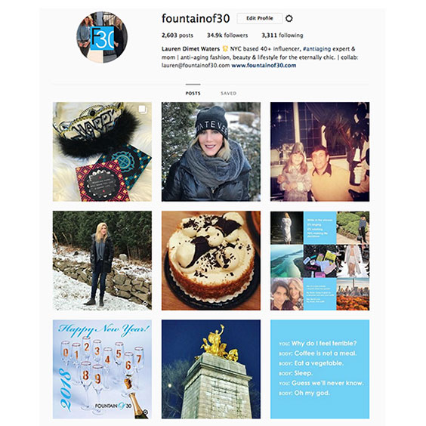
Task: Open the snowy stone wall outfit post
Action: pyautogui.click(x=102, y=261)
